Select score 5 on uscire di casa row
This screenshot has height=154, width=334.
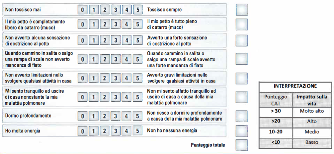pyautogui.click(x=138, y=97)
